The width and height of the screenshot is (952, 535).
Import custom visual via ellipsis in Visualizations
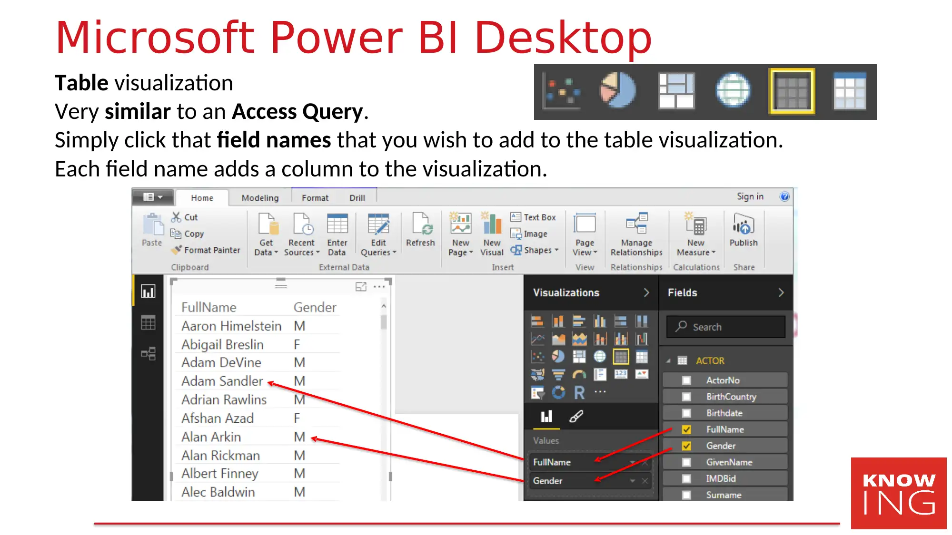point(600,392)
